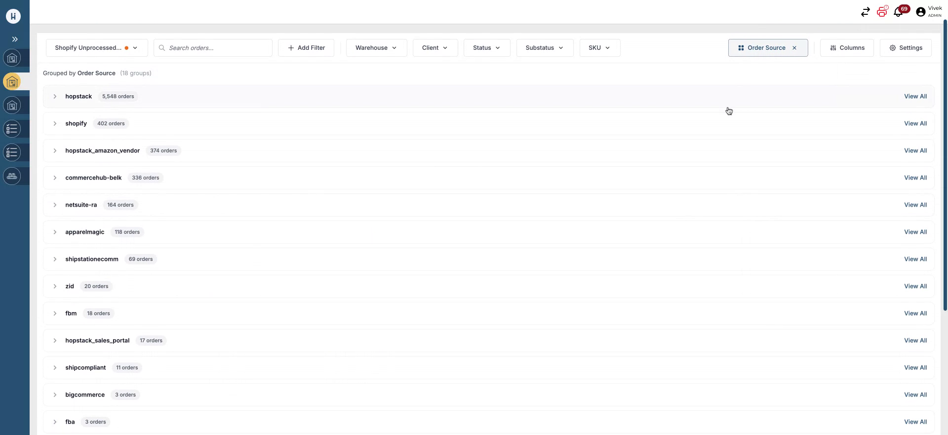Open the conveyor belt icon in the sidebar
Screen dimensions: 948x435
(x=12, y=176)
